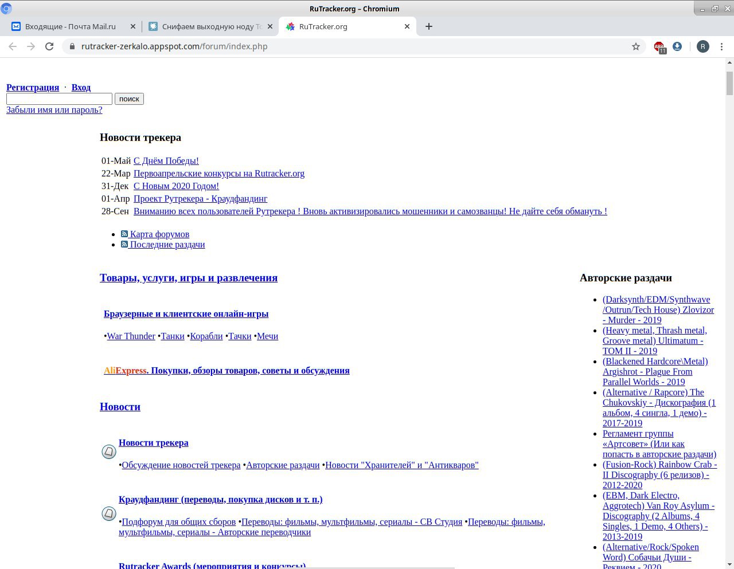Open the С Новым 2020 Годом! news
Viewport: 734px width, 569px height.
point(176,186)
